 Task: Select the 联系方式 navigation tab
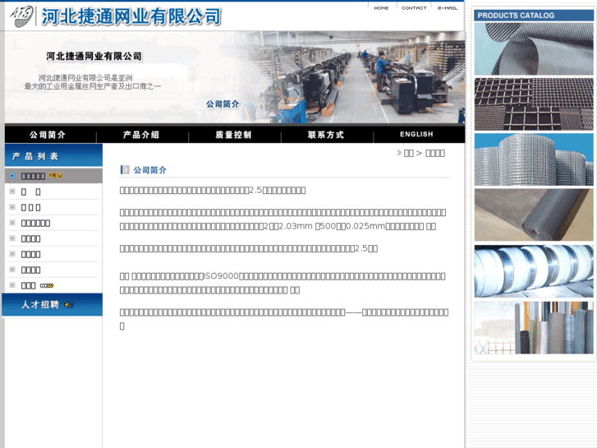(326, 135)
